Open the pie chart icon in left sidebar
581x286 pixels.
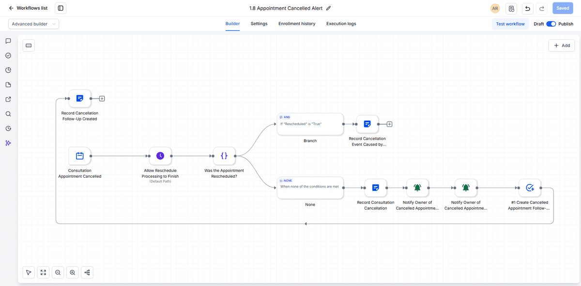click(8, 70)
